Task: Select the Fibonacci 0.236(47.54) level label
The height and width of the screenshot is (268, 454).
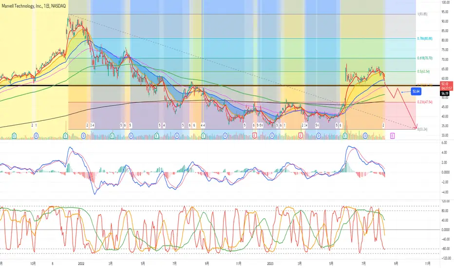Action: pyautogui.click(x=425, y=102)
